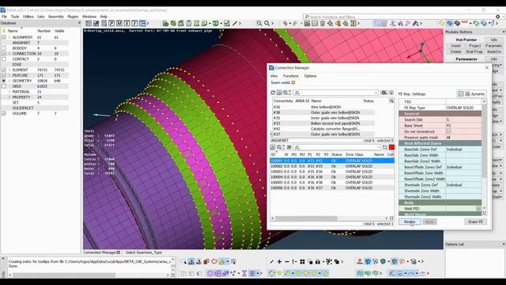The image size is (506, 285).
Task: Click the search icon in connections list toolbar
Action: point(279,147)
